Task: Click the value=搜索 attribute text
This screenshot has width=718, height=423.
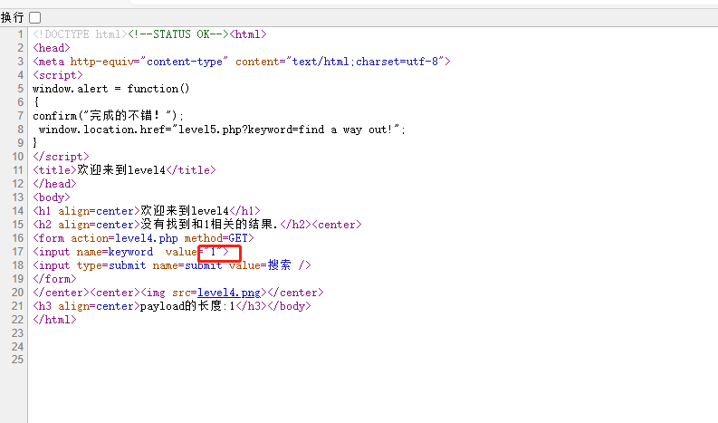Action: (260, 265)
